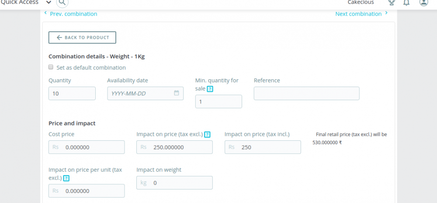Click the Back to Product button
The image size is (437, 203).
click(82, 37)
